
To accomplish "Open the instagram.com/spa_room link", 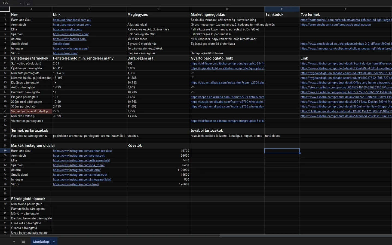I will point(79,165).
